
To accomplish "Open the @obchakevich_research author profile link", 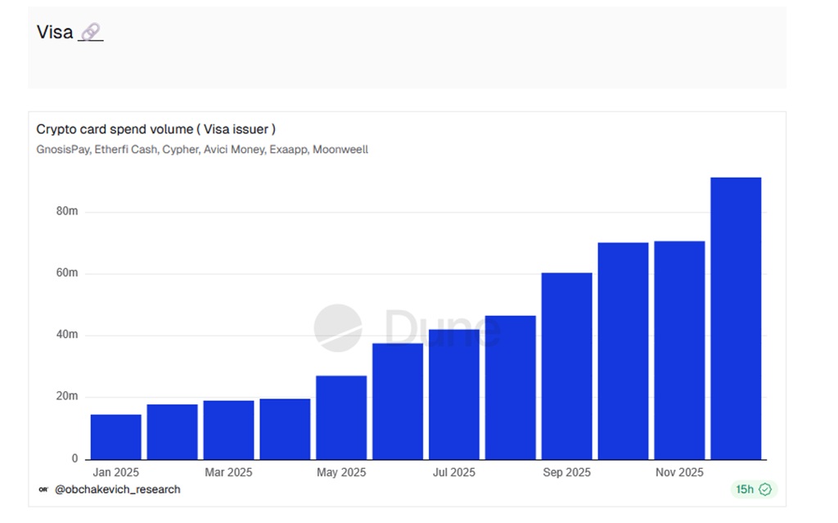I will [119, 489].
